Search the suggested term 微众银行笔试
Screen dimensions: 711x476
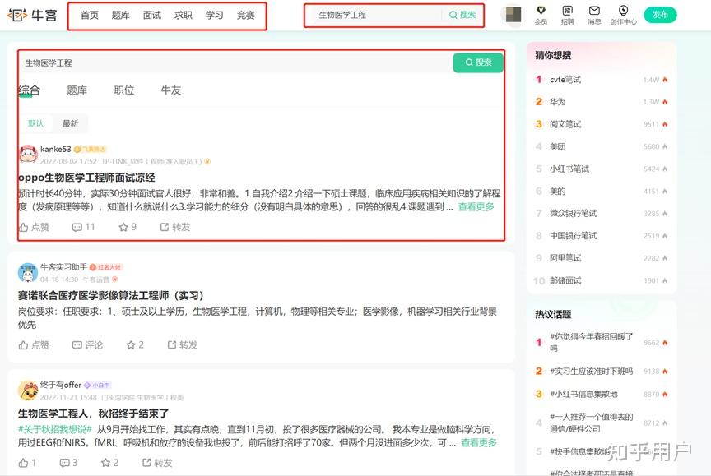tap(573, 213)
